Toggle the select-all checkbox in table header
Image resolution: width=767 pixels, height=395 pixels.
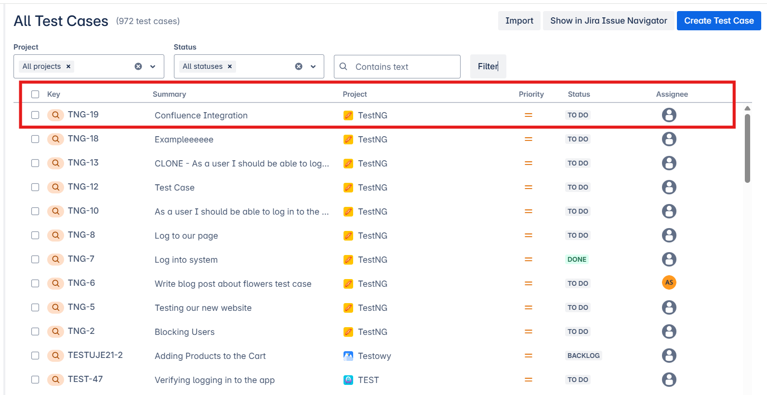pyautogui.click(x=35, y=94)
